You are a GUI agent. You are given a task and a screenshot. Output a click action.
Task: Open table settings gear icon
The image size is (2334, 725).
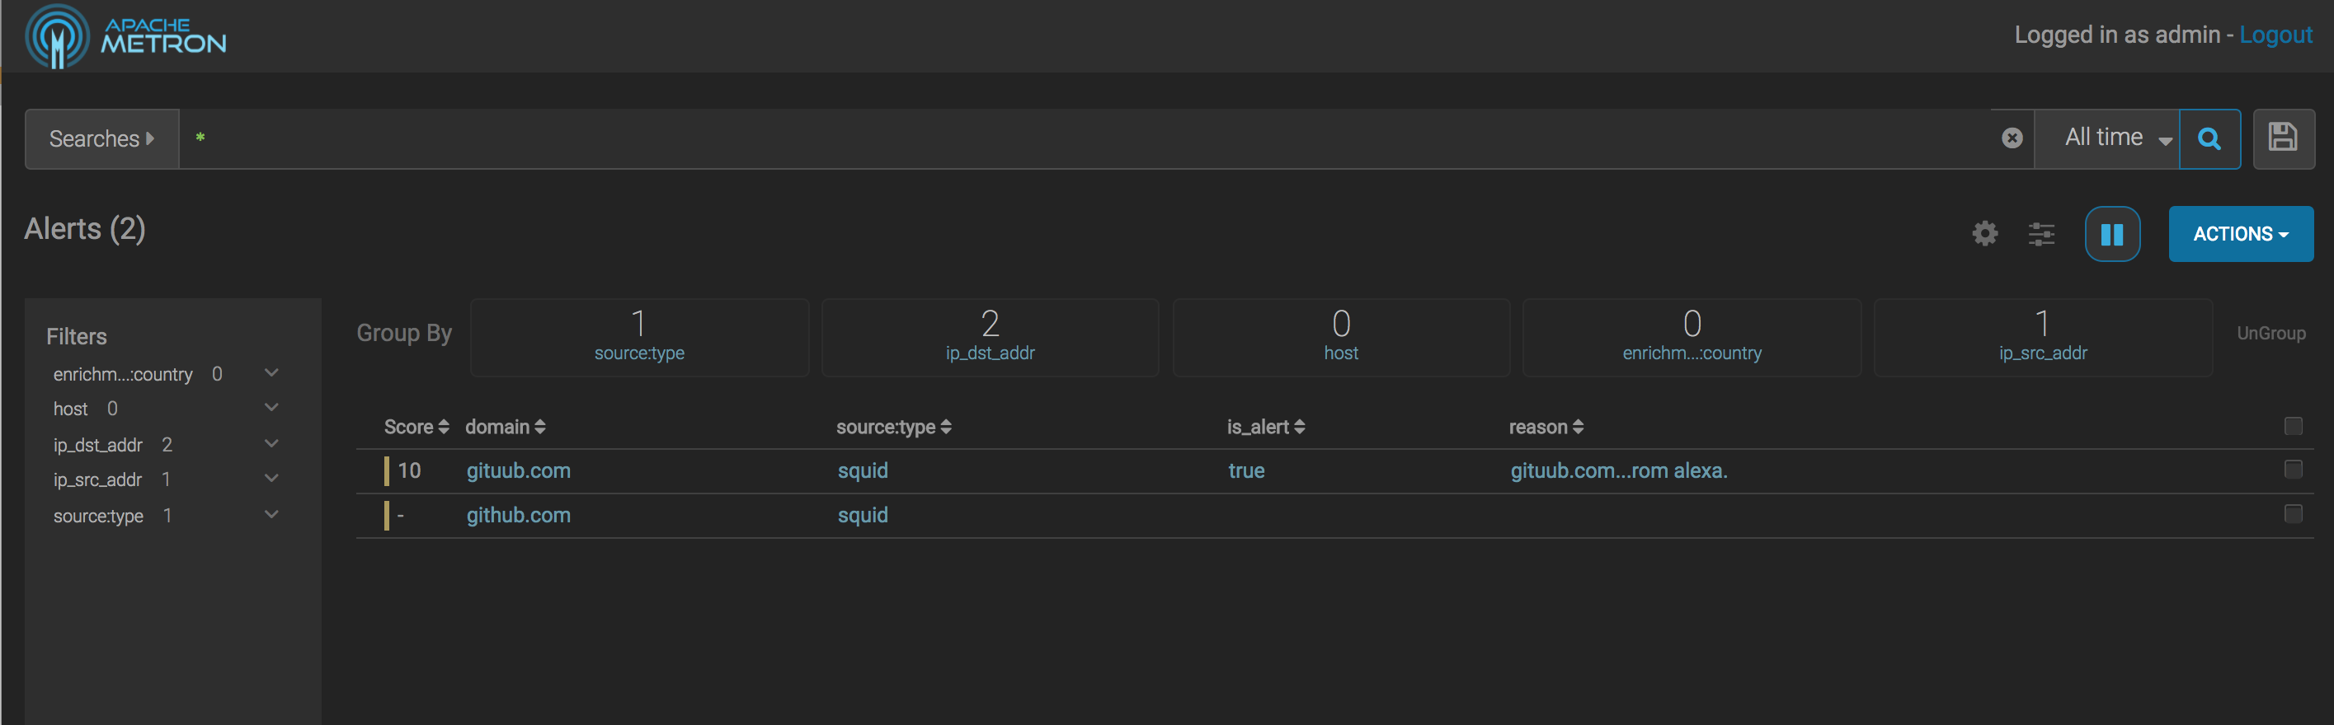click(1984, 233)
